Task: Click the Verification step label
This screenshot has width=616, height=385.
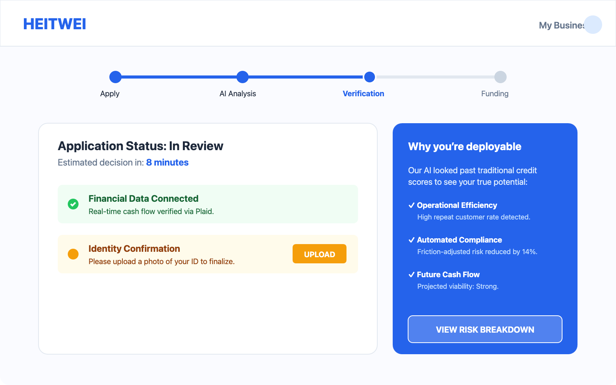Action: (x=363, y=94)
